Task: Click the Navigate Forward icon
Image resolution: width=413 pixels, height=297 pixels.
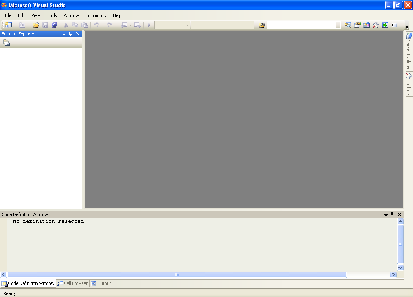Action: tap(137, 25)
